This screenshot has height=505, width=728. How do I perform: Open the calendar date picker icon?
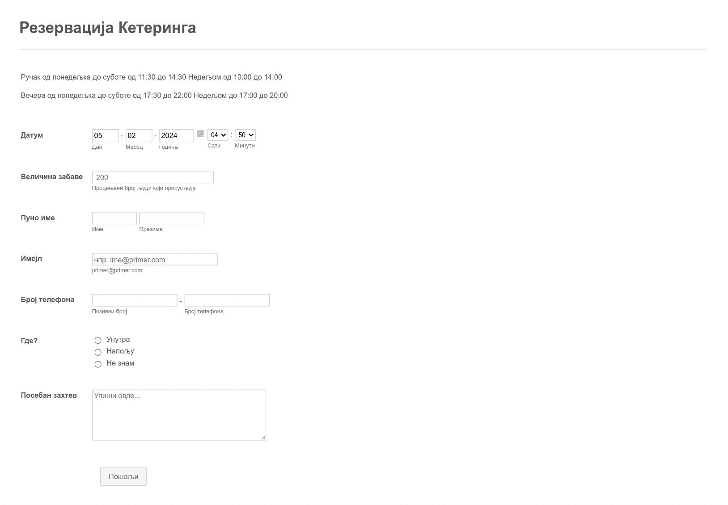coord(201,134)
